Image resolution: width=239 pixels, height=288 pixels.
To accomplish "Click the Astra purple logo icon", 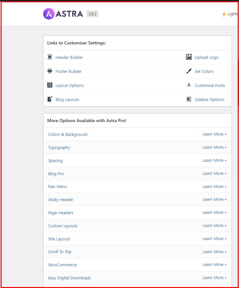I will (x=49, y=14).
